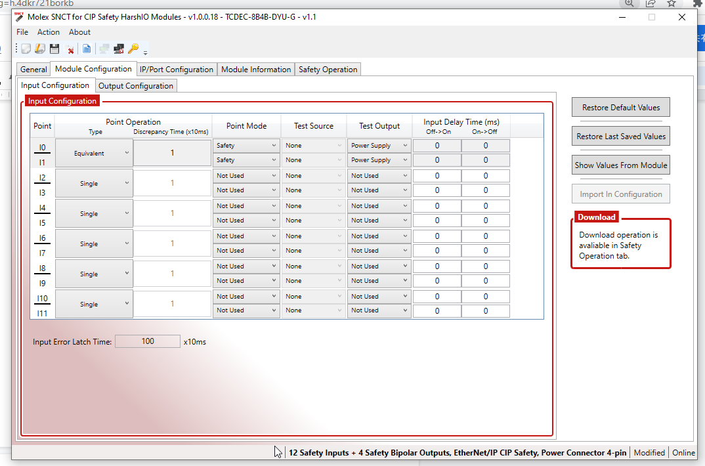Viewport: 705px width, 466px height.
Task: Switch to the Output Configuration sub-tab
Action: click(136, 86)
